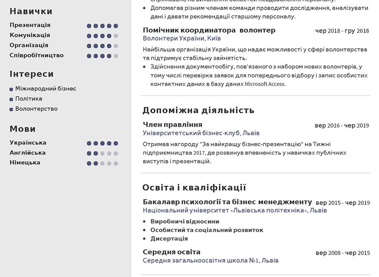The height and width of the screenshot is (277, 379).
Task: Click the Середня загальноосвітня школа №1 link
Action: pyautogui.click(x=210, y=261)
